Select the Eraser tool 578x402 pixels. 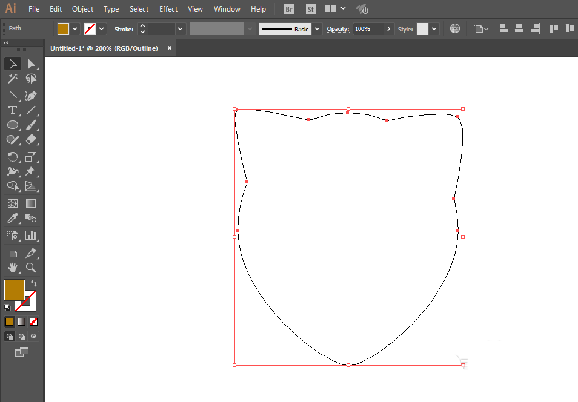tap(32, 139)
